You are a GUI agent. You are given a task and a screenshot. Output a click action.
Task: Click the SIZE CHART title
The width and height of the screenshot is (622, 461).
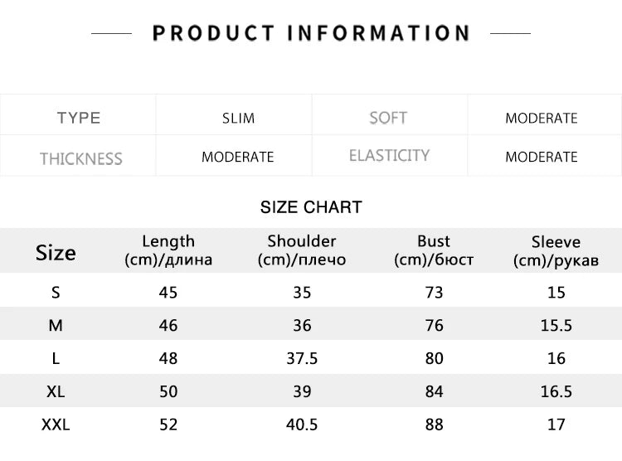click(311, 207)
